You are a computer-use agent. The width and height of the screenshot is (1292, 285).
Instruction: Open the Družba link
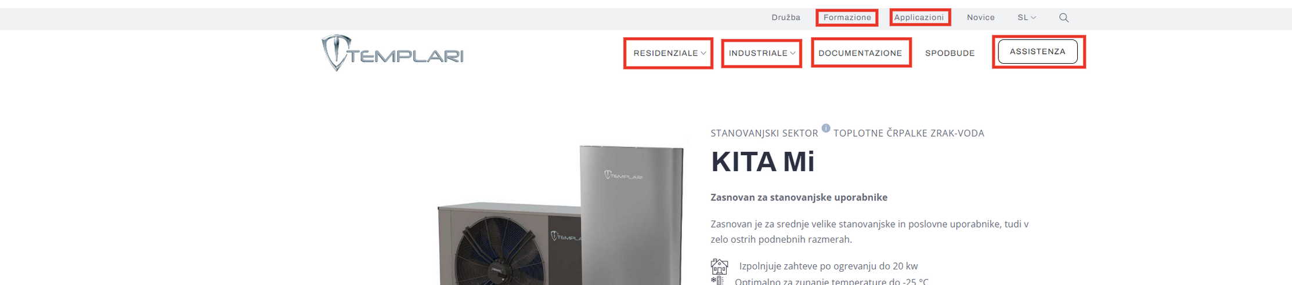click(786, 18)
